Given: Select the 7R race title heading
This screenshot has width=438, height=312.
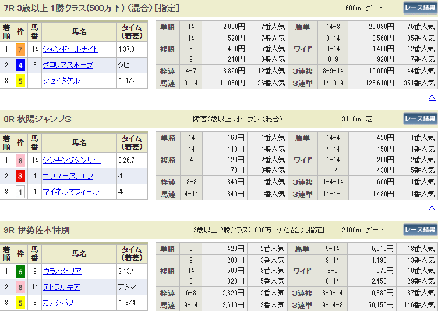Looking at the screenshot, I should [91, 8].
